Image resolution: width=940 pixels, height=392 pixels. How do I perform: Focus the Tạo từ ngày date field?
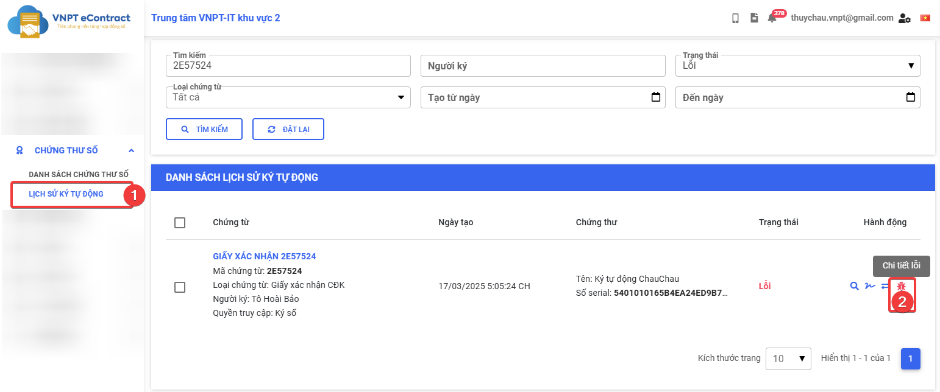[x=543, y=97]
